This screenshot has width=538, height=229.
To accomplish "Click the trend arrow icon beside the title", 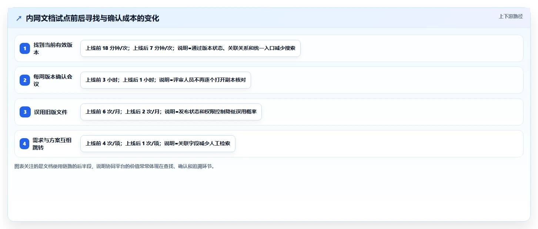I will click(19, 18).
